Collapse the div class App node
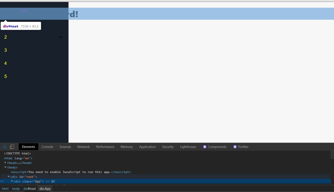This screenshot has width=334, height=192. pyautogui.click(x=12, y=181)
